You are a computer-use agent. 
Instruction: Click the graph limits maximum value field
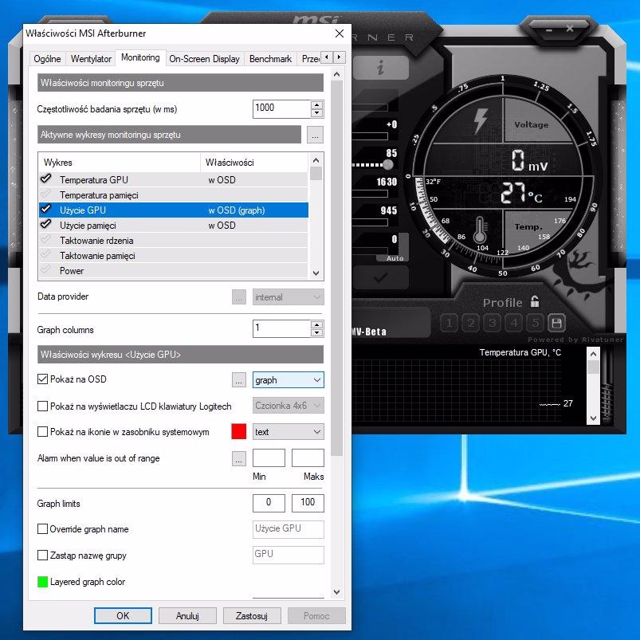tap(307, 504)
